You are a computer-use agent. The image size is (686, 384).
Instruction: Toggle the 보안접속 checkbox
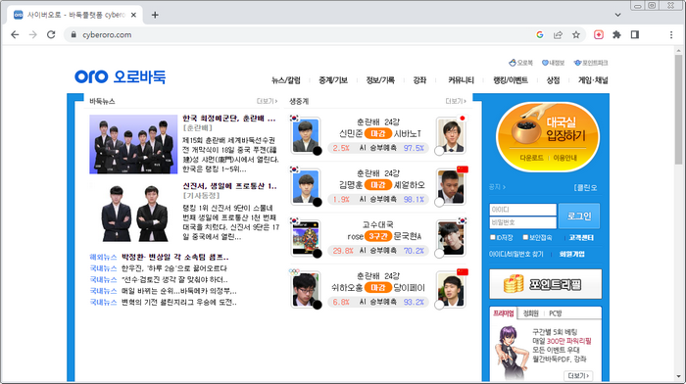(525, 237)
